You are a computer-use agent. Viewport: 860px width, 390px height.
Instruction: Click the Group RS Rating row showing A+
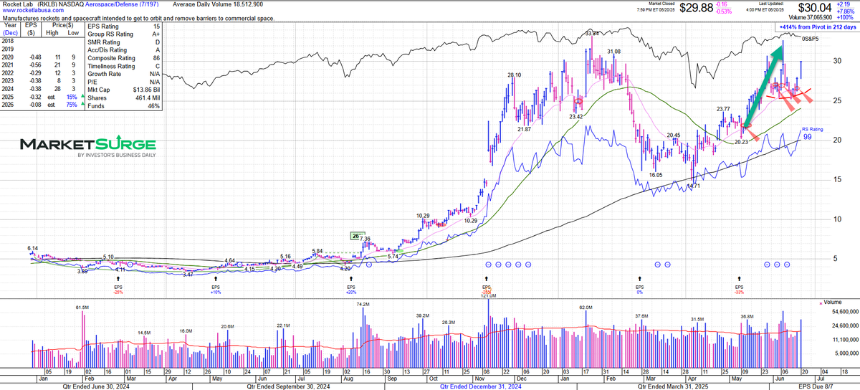pyautogui.click(x=123, y=34)
